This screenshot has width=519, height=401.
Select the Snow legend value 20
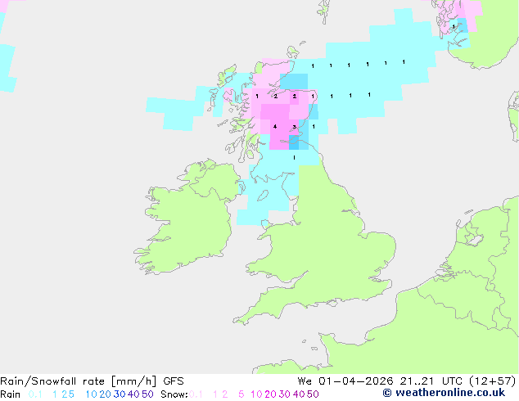coord(270,394)
